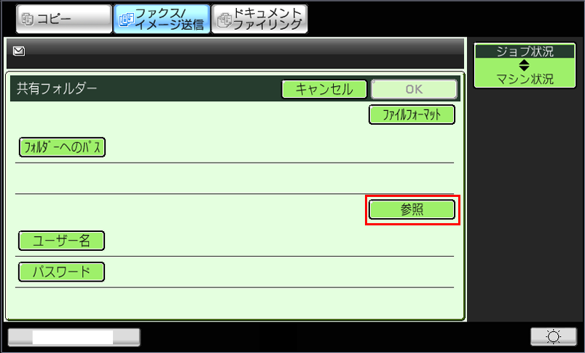Switch to ファクス/イメージ送信 tab
The width and height of the screenshot is (585, 353).
tap(162, 19)
